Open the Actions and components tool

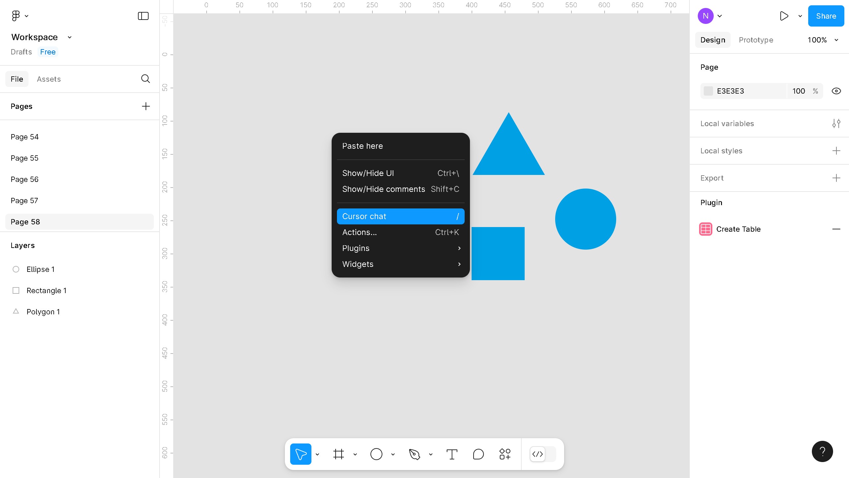point(505,454)
